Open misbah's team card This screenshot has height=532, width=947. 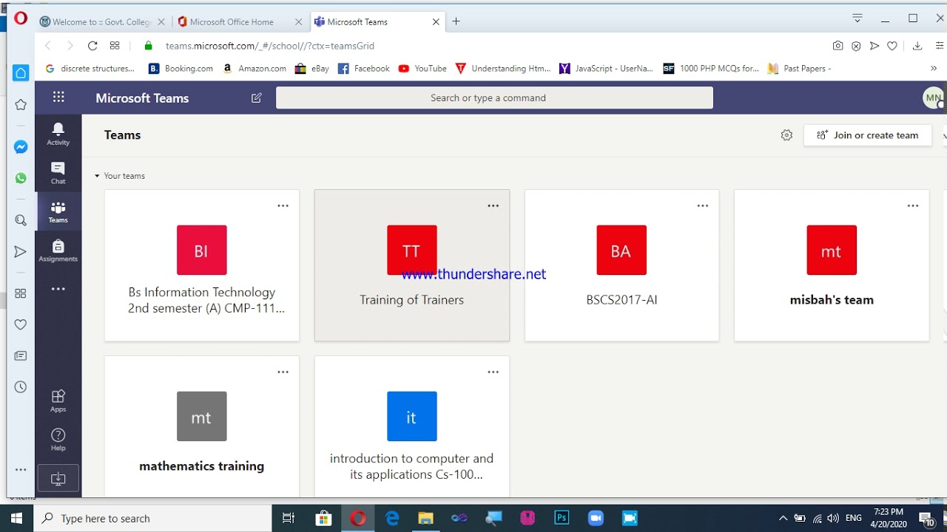(832, 265)
